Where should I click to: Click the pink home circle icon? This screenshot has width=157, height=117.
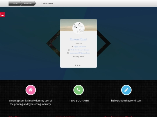(x=31, y=90)
